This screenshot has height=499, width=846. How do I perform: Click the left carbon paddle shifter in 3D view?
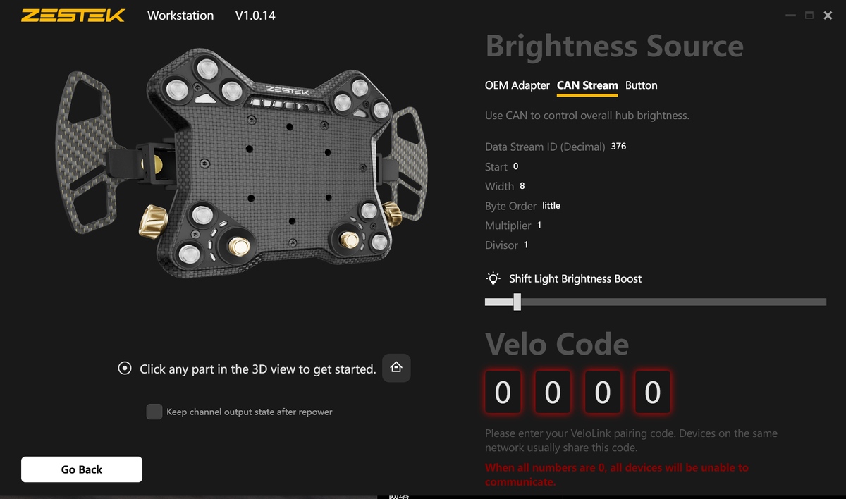(x=87, y=152)
